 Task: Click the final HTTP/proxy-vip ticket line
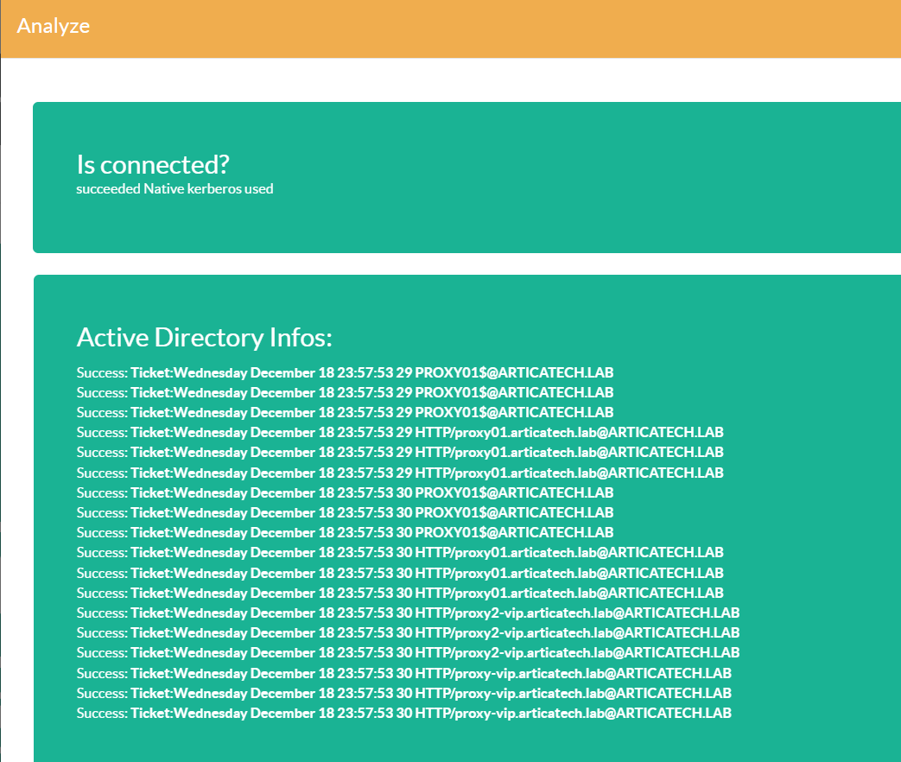(x=403, y=713)
